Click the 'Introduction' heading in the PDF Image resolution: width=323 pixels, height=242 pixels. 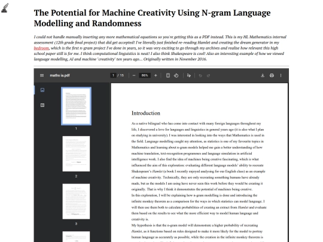point(146,113)
